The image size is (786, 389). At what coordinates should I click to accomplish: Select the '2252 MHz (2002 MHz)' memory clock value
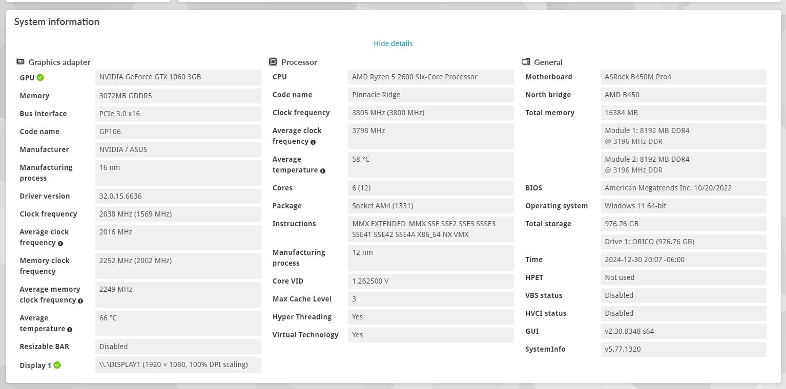point(178,266)
